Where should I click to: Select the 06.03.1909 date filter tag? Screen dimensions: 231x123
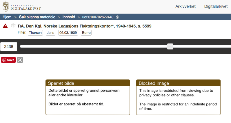[x=68, y=33]
